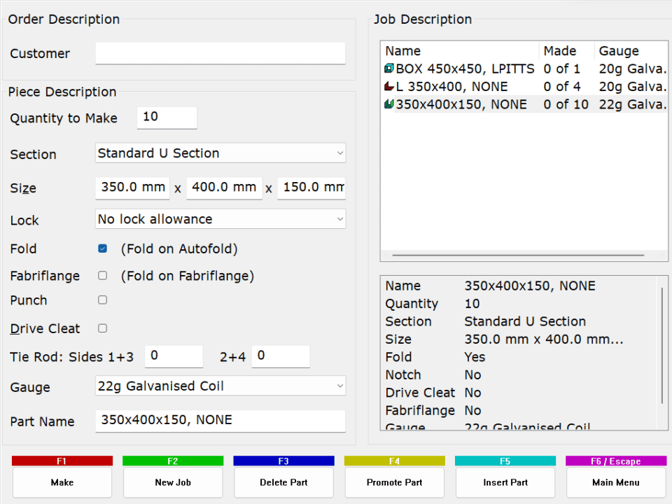Open the Section dropdown

(220, 153)
